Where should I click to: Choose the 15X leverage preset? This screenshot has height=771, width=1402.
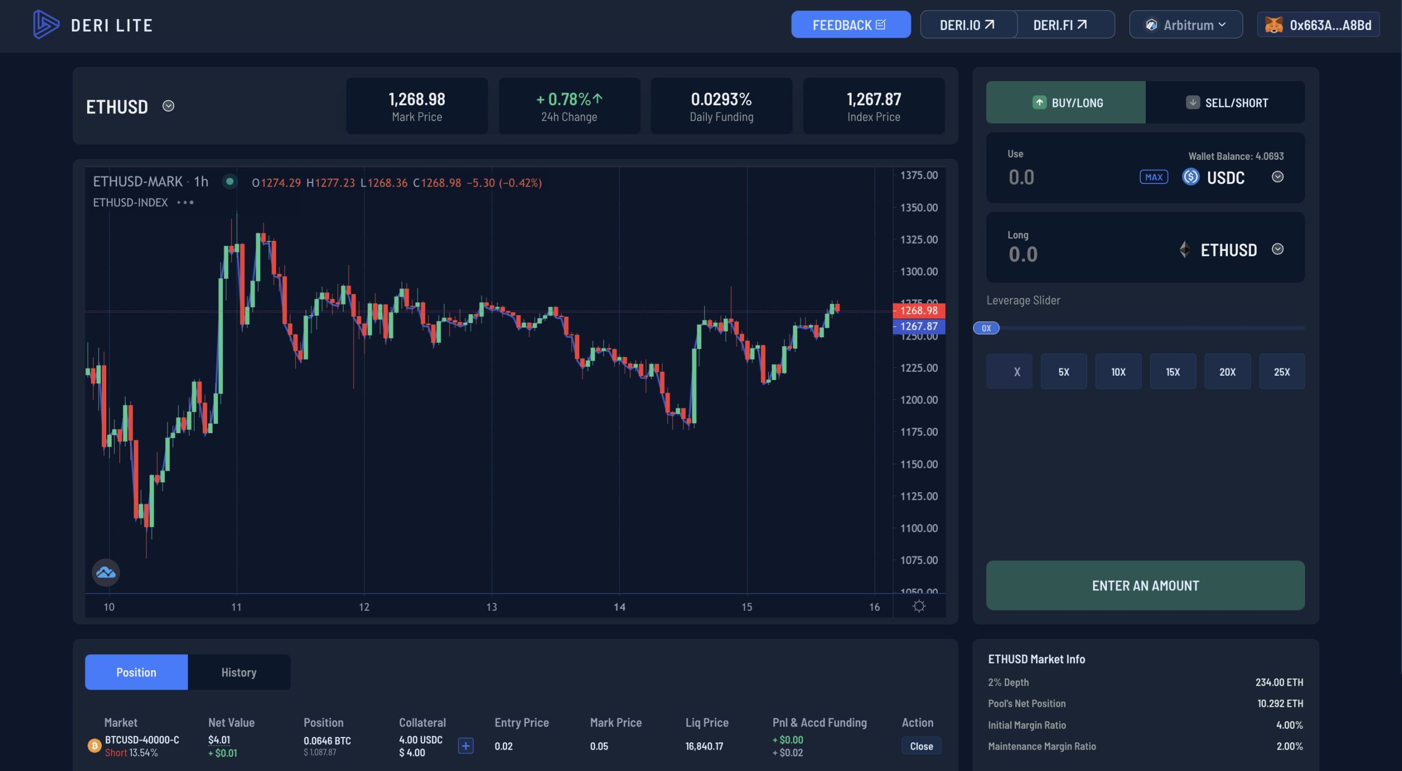1173,371
